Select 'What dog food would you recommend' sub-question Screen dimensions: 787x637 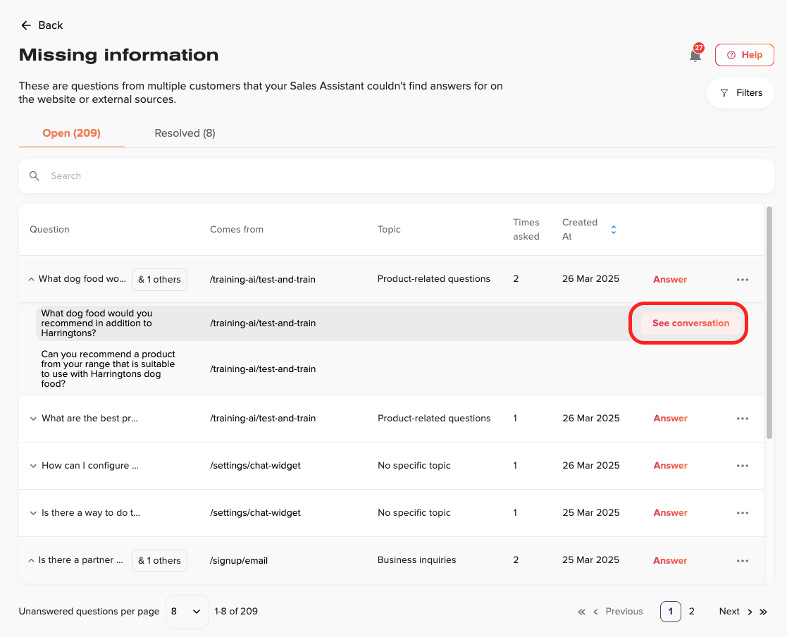click(x=97, y=323)
